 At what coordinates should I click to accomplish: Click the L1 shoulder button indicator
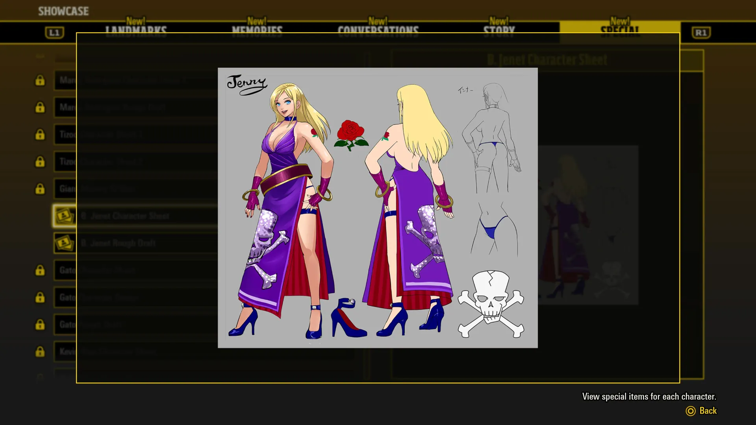point(55,33)
